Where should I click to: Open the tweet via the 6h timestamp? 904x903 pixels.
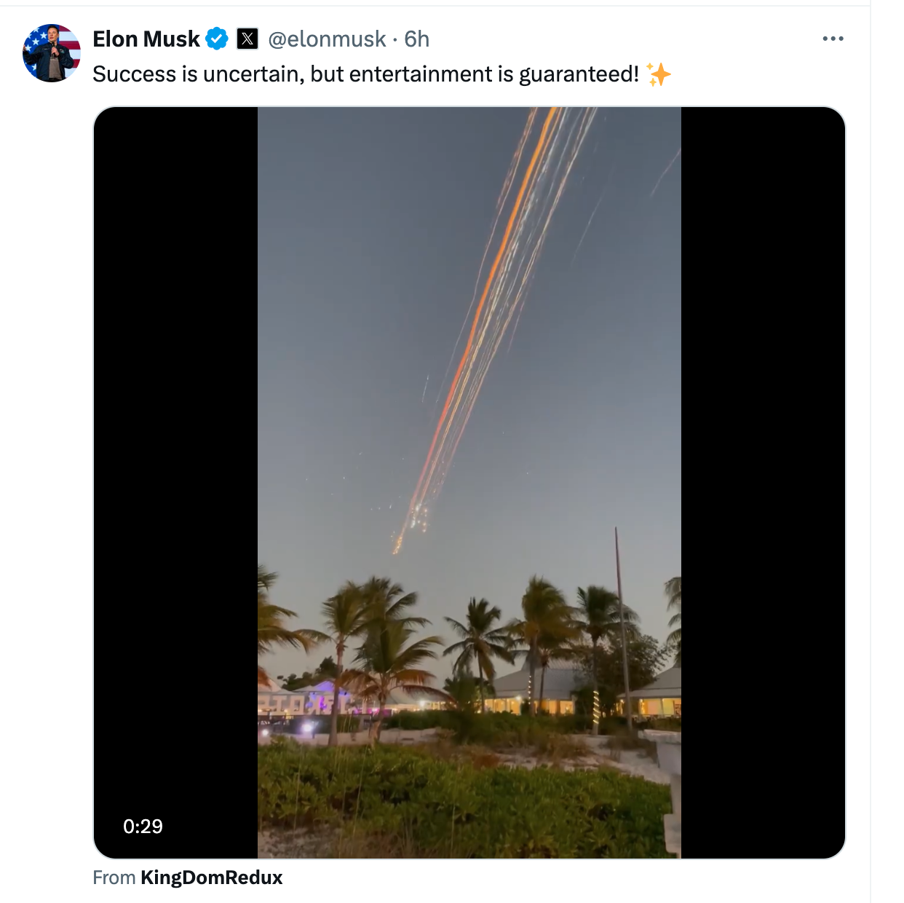tap(417, 39)
